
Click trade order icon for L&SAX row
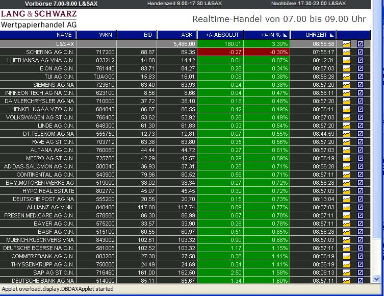(x=361, y=44)
